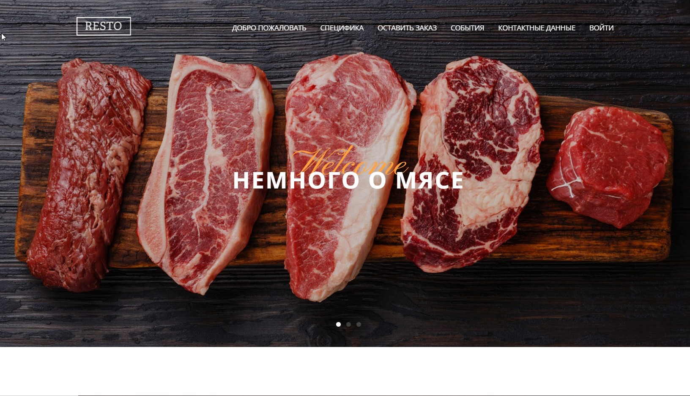Switch to the second slide dot

(x=348, y=324)
